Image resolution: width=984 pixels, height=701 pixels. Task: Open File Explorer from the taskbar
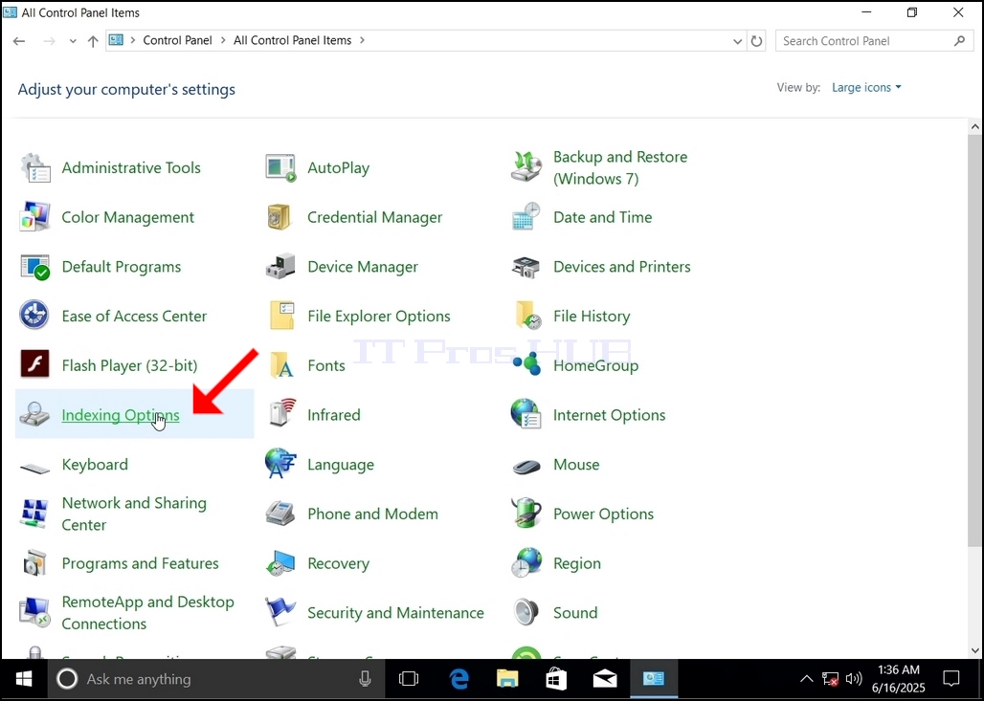507,679
